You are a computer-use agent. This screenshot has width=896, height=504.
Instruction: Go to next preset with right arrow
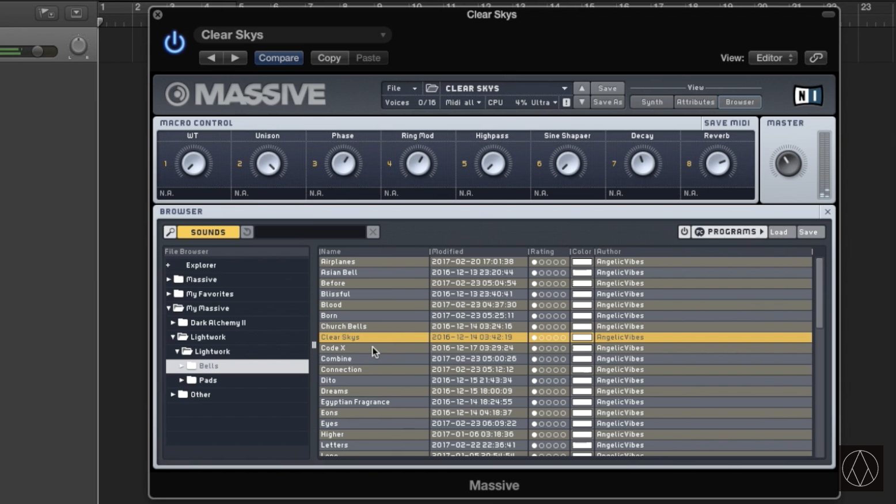pos(235,58)
